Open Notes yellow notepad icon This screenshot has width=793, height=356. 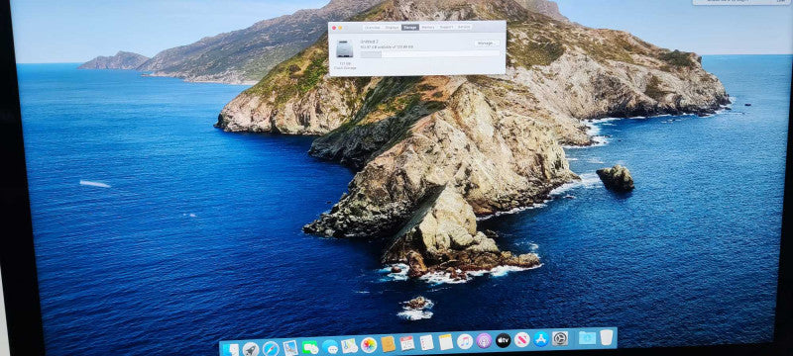(445, 341)
